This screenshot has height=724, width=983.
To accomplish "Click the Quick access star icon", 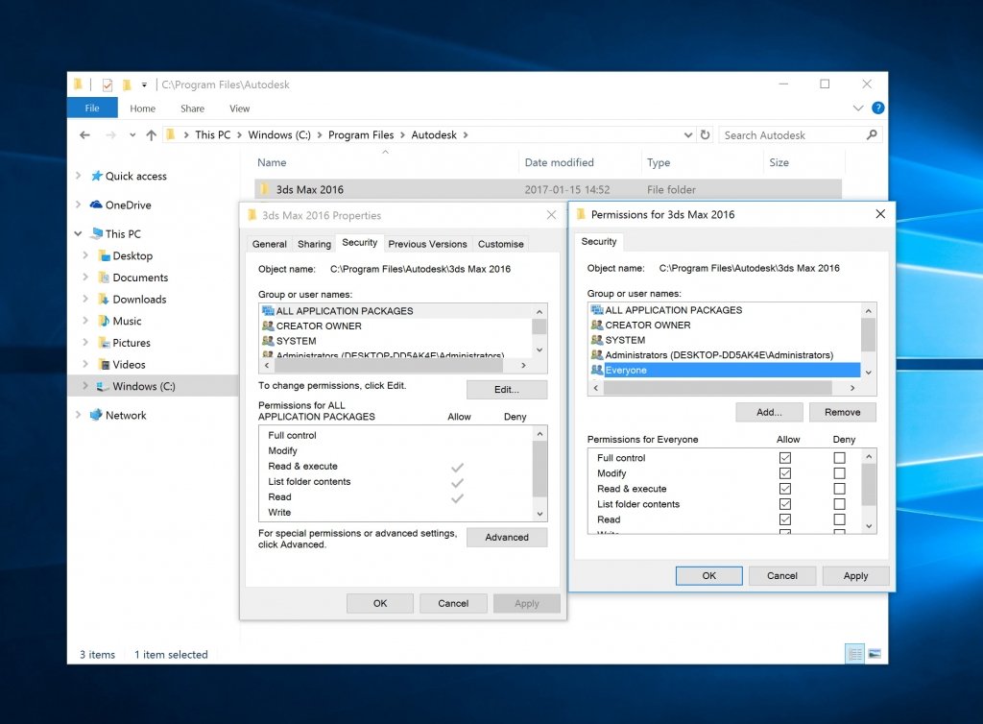I will coord(97,176).
